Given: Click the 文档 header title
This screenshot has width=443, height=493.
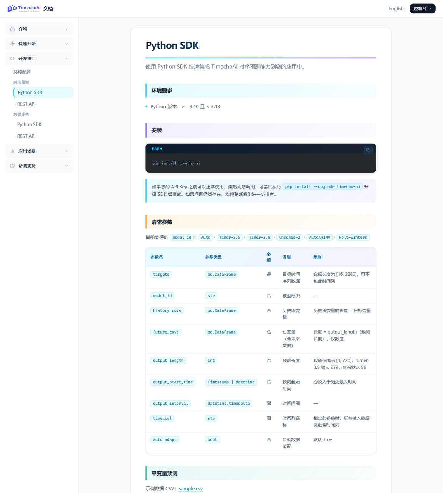Looking at the screenshot, I should pos(48,8).
